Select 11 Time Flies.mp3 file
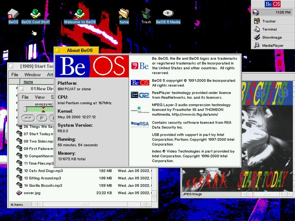Image resolution: width=295 pixels, height=221 pixels. pyautogui.click(x=39, y=163)
